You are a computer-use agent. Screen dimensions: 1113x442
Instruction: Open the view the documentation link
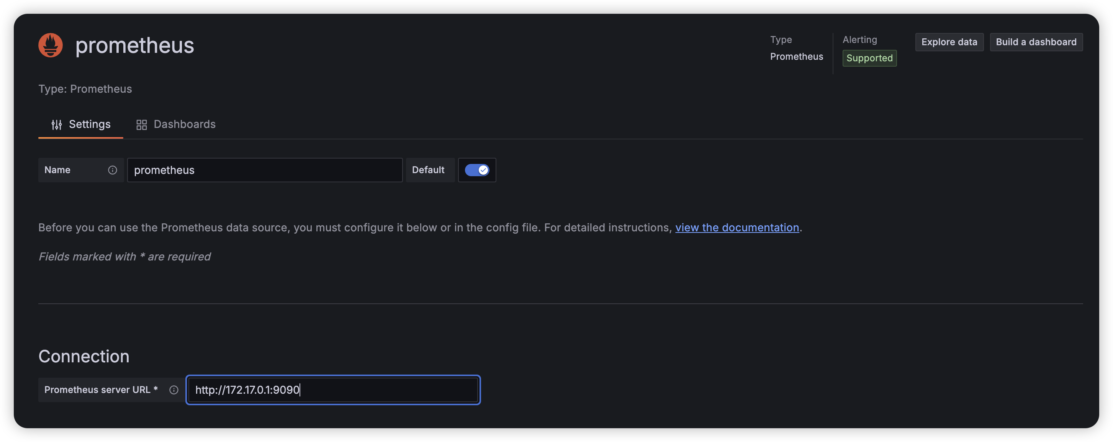pyautogui.click(x=737, y=227)
